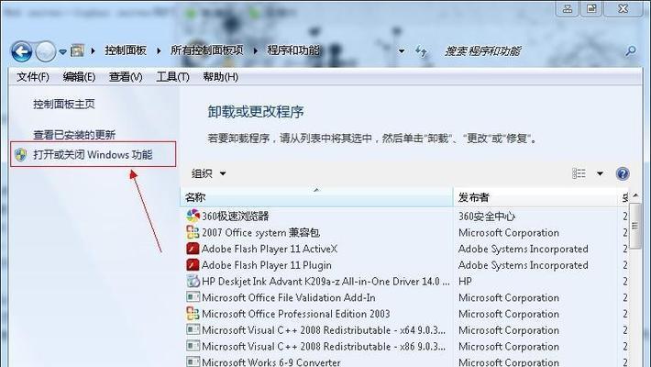The image size is (651, 367).
Task: Click scrollbar up arrow of program list
Action: [x=635, y=195]
